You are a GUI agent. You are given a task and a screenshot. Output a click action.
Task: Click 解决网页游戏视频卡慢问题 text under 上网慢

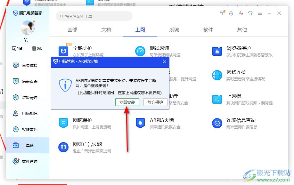pos(249,103)
